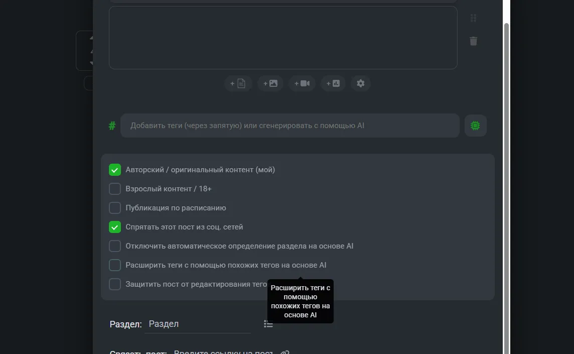Open the section list icon next to Раздел
The height and width of the screenshot is (354, 574).
(x=268, y=324)
